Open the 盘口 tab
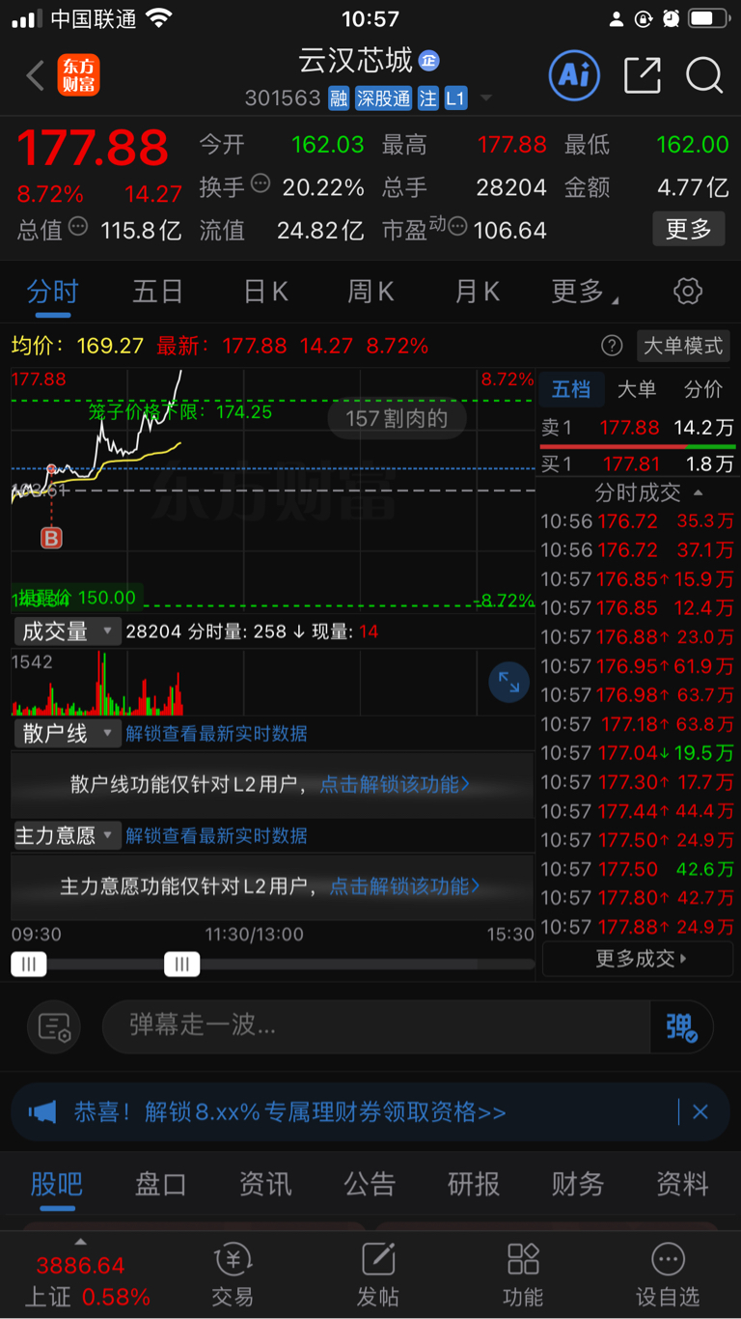The width and height of the screenshot is (741, 1319). pyautogui.click(x=160, y=1184)
